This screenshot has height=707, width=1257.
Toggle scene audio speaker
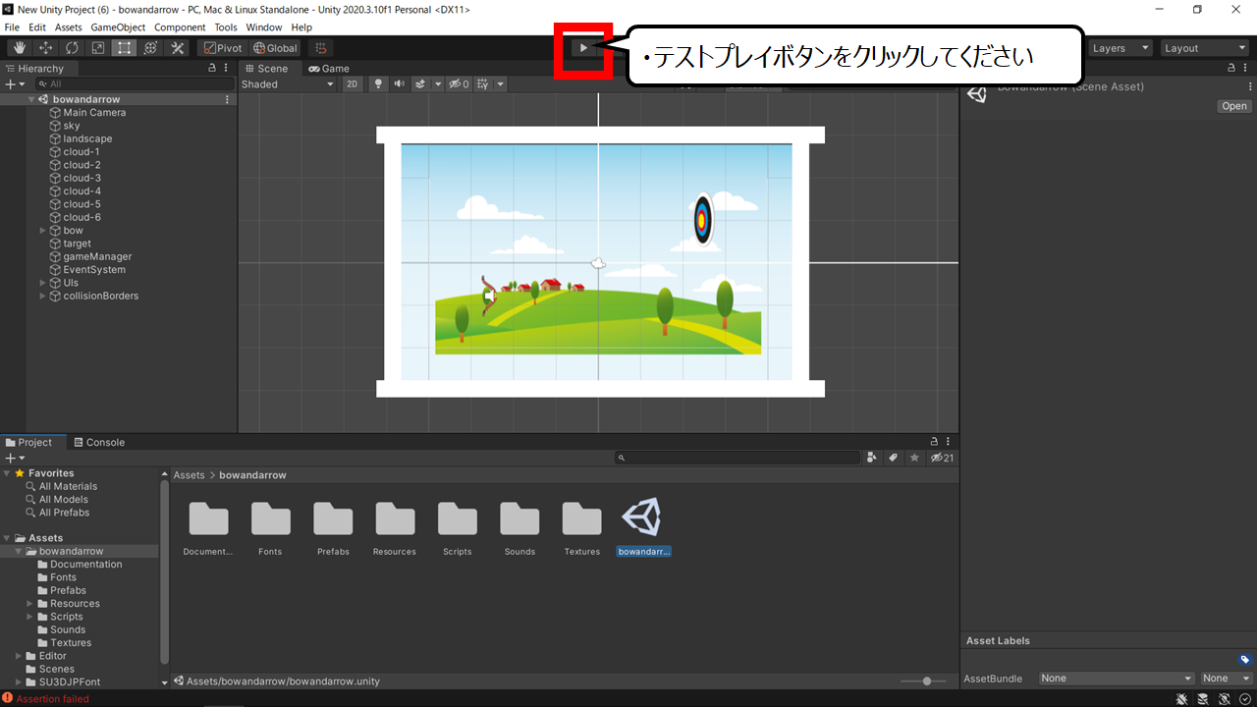coord(399,84)
